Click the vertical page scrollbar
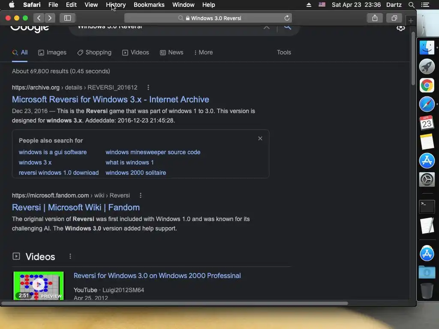Image resolution: width=439 pixels, height=329 pixels. pos(413,59)
